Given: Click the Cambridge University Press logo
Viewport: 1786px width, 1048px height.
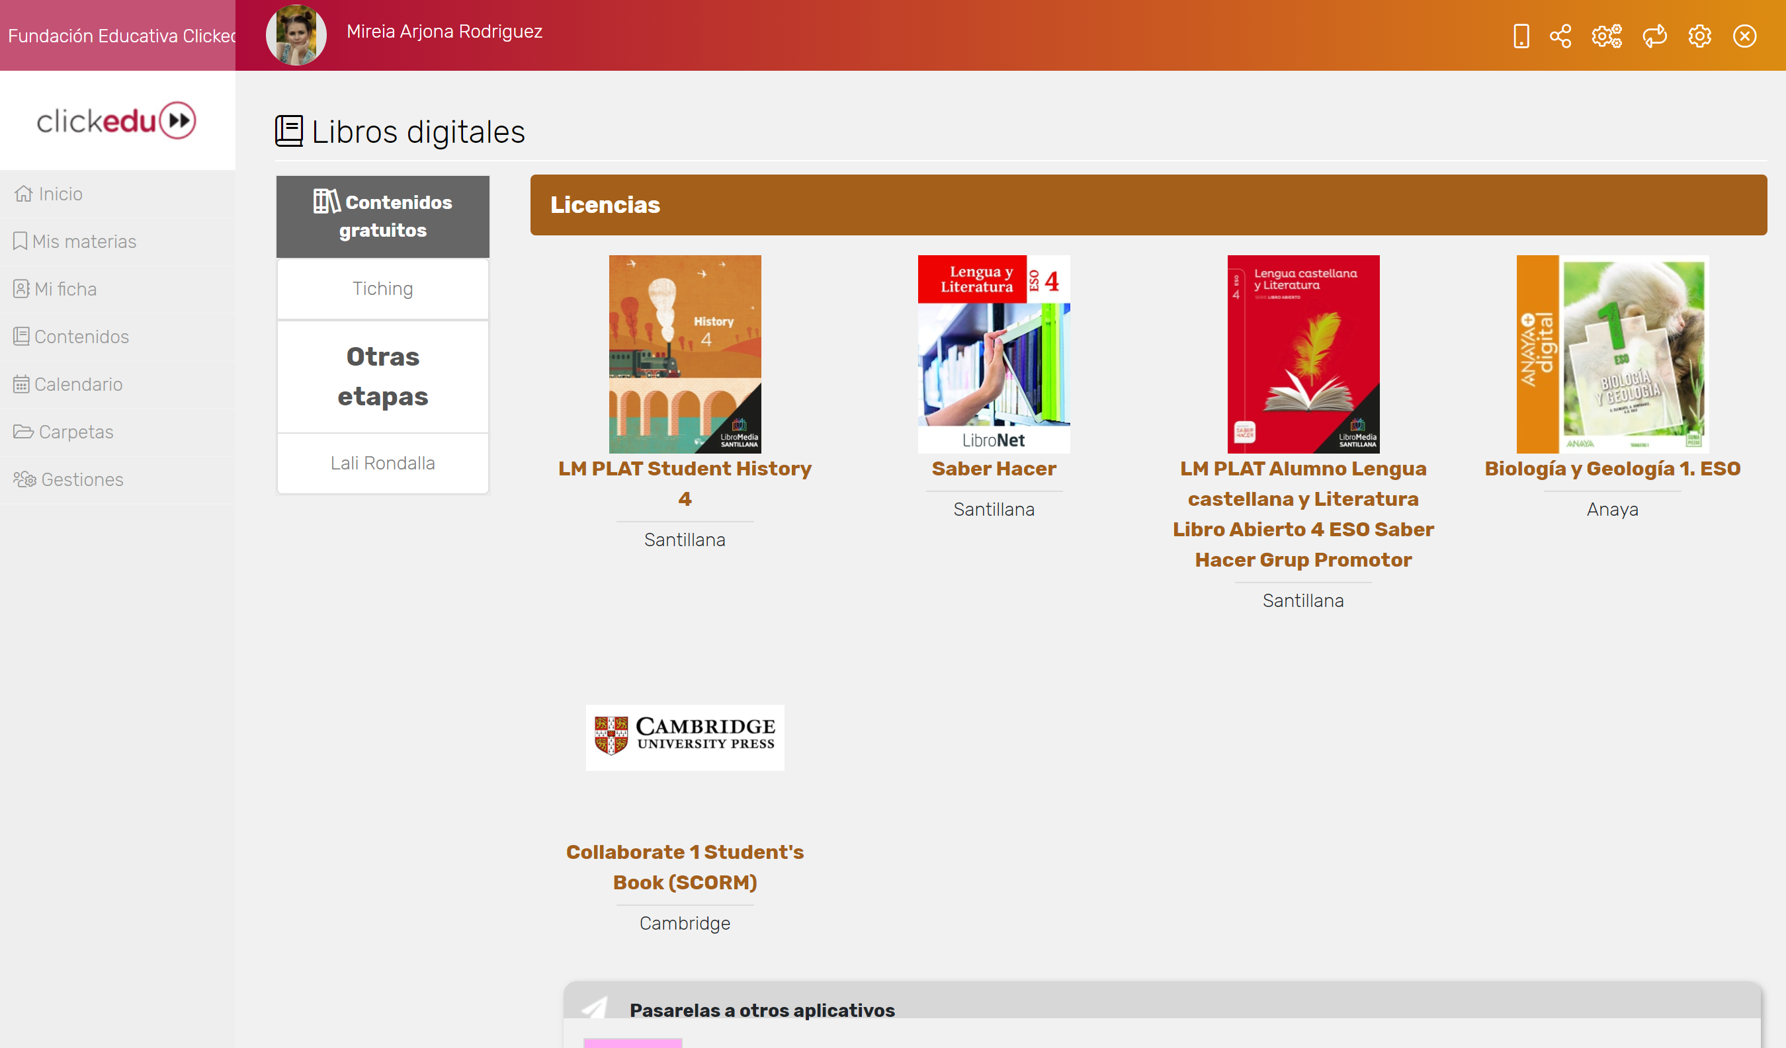Looking at the screenshot, I should pyautogui.click(x=685, y=737).
